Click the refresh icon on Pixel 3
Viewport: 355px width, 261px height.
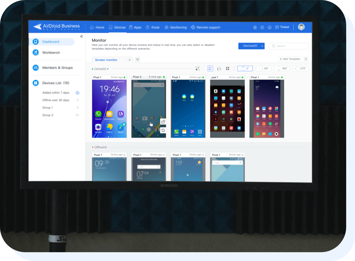tap(163, 130)
